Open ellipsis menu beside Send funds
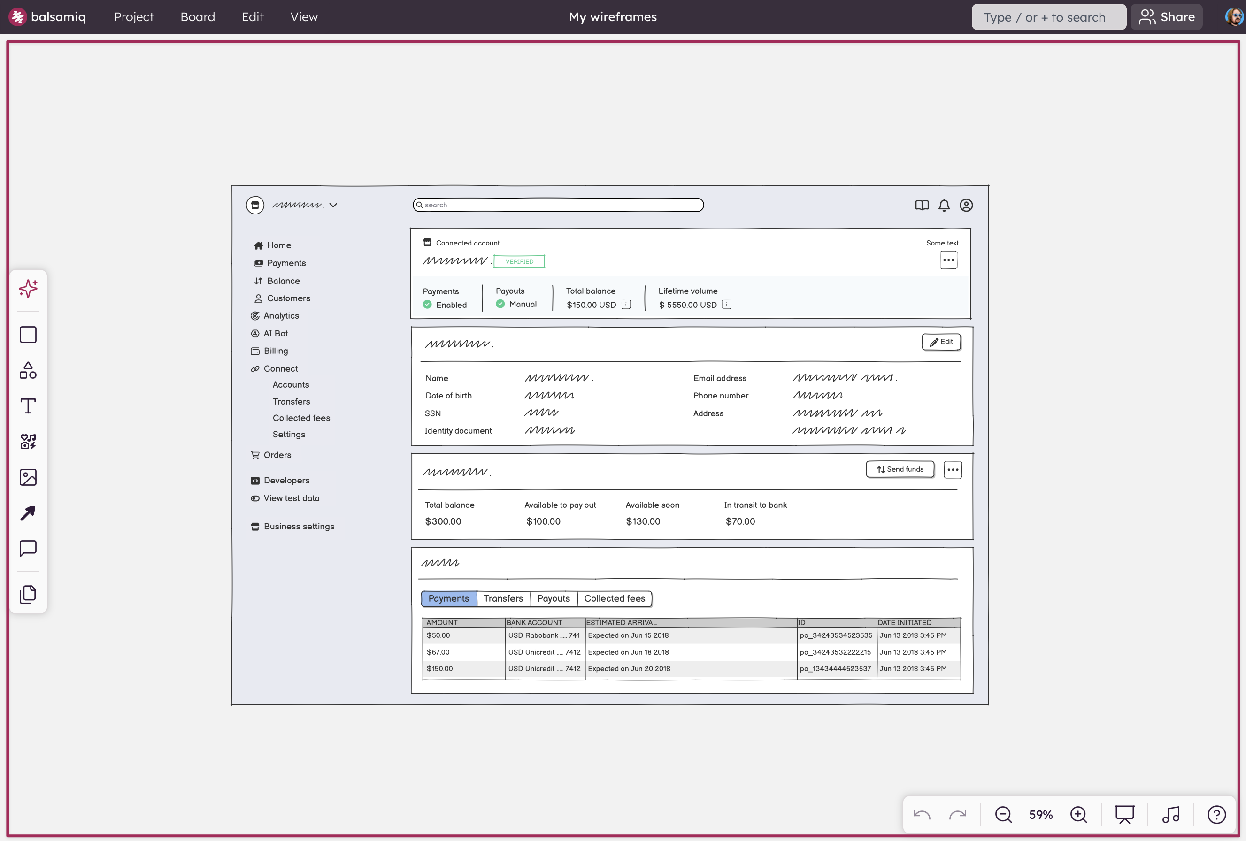The width and height of the screenshot is (1246, 841). click(953, 470)
